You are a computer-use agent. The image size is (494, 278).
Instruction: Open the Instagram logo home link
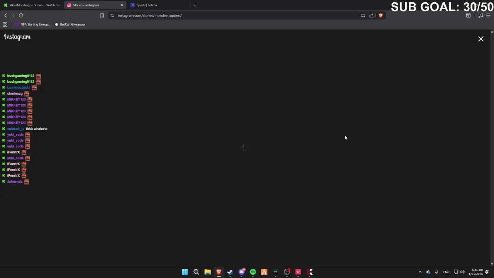pyautogui.click(x=17, y=37)
